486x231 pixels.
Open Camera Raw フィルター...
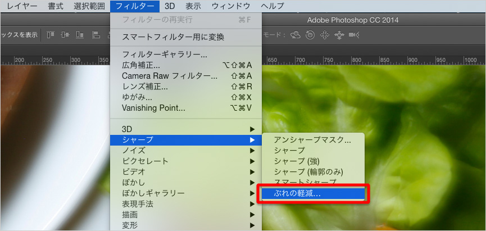coord(186,76)
